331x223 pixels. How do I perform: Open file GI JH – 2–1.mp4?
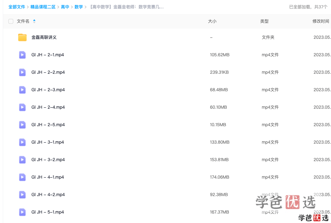tap(48, 55)
